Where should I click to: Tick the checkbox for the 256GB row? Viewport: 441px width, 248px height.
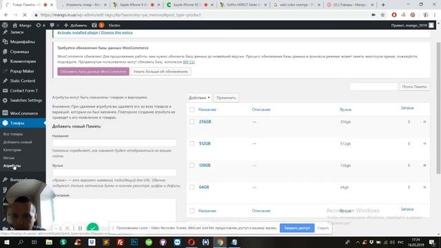(x=192, y=122)
